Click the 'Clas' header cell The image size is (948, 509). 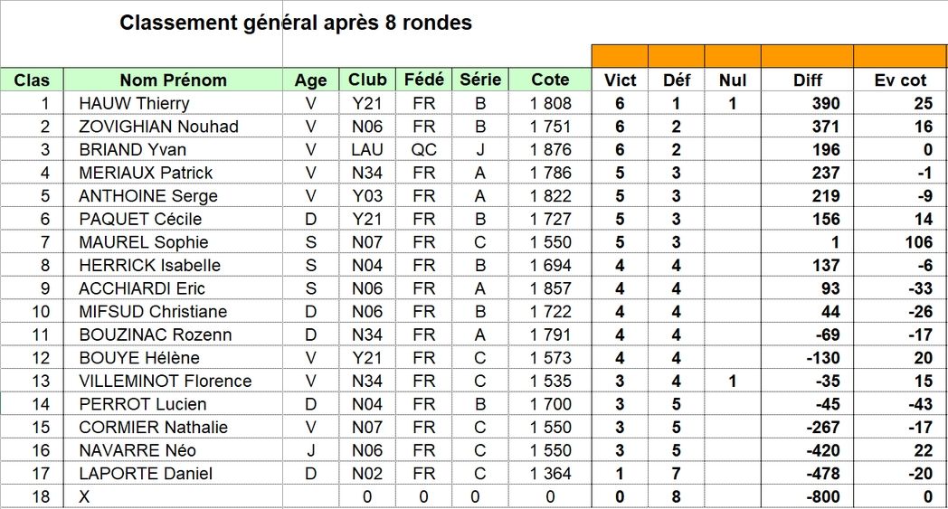click(x=32, y=80)
